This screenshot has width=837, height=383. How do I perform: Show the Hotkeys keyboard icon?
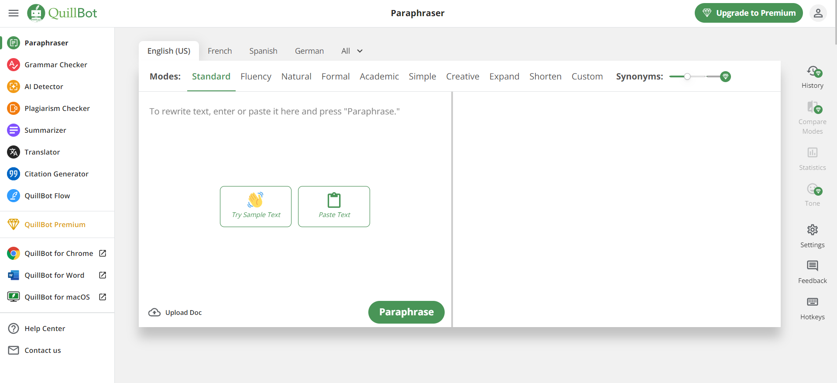click(812, 302)
